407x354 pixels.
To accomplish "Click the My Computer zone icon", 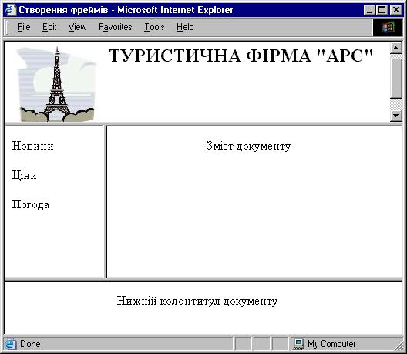I will (x=298, y=344).
